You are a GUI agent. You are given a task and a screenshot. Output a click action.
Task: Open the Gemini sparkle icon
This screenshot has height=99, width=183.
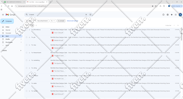click(x=172, y=15)
